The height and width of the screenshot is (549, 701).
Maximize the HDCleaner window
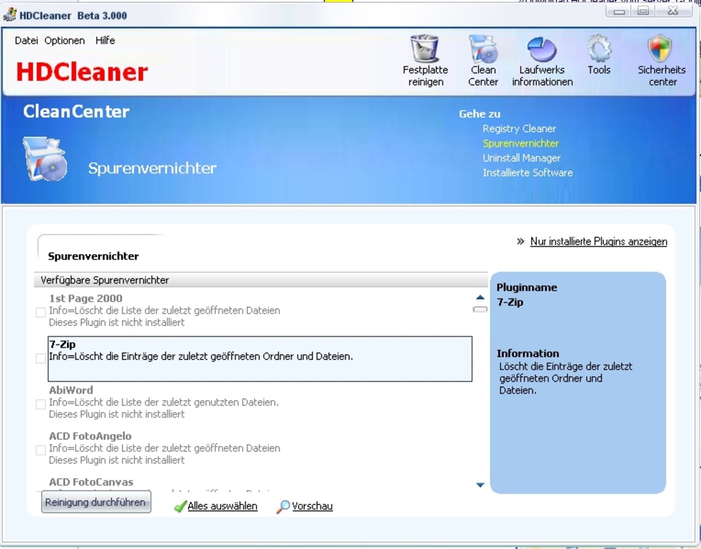pos(643,11)
